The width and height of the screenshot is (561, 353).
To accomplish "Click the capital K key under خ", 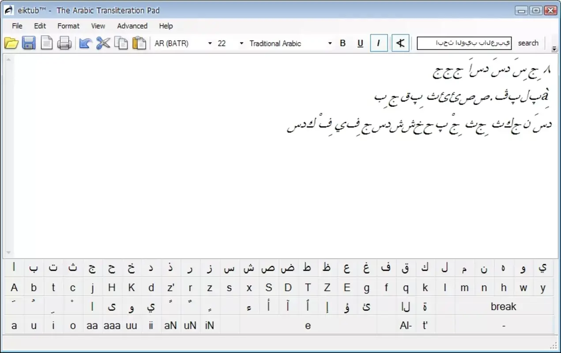I will pyautogui.click(x=131, y=288).
